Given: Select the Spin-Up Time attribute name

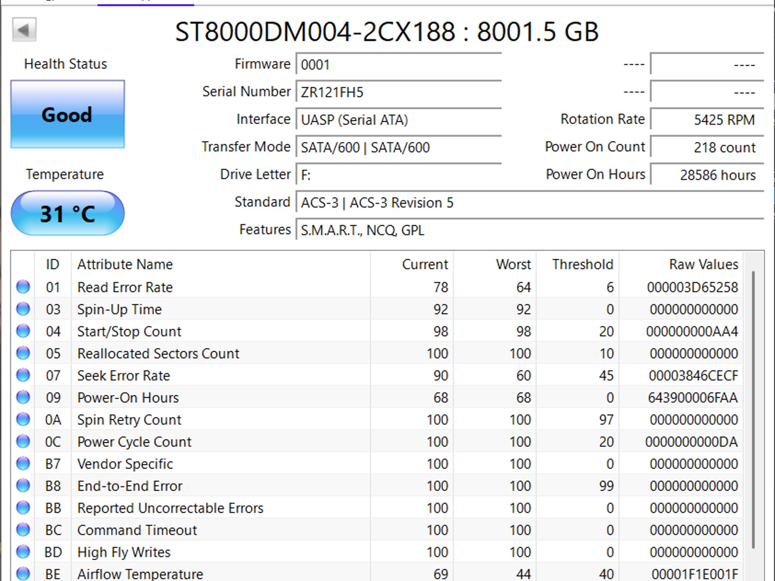Looking at the screenshot, I should click(119, 309).
